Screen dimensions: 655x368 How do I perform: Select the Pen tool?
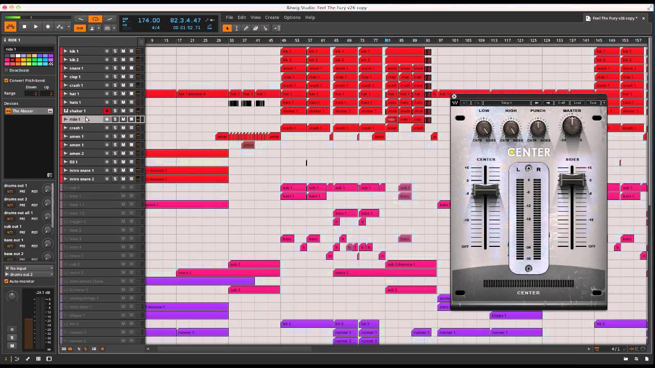coord(246,28)
